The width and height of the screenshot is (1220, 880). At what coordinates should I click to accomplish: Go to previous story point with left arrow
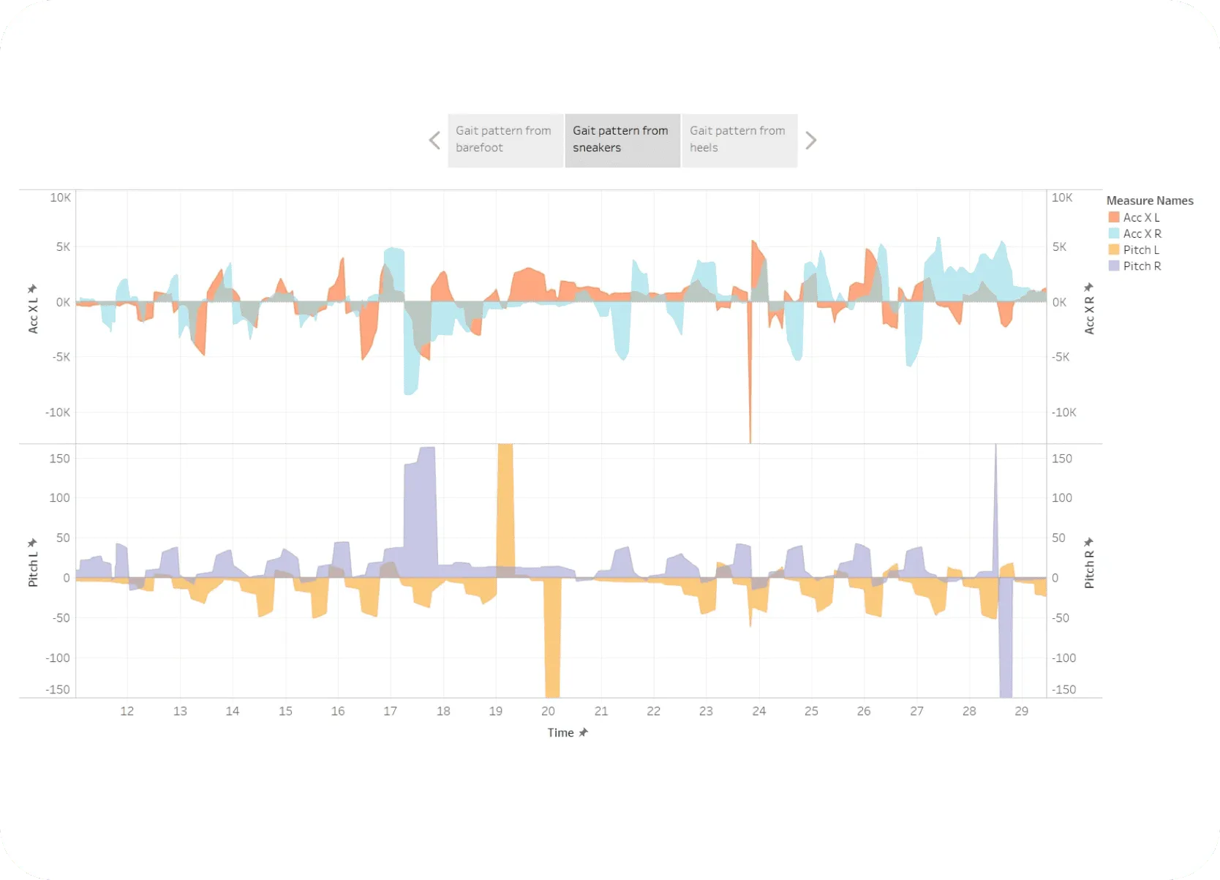[x=434, y=140]
